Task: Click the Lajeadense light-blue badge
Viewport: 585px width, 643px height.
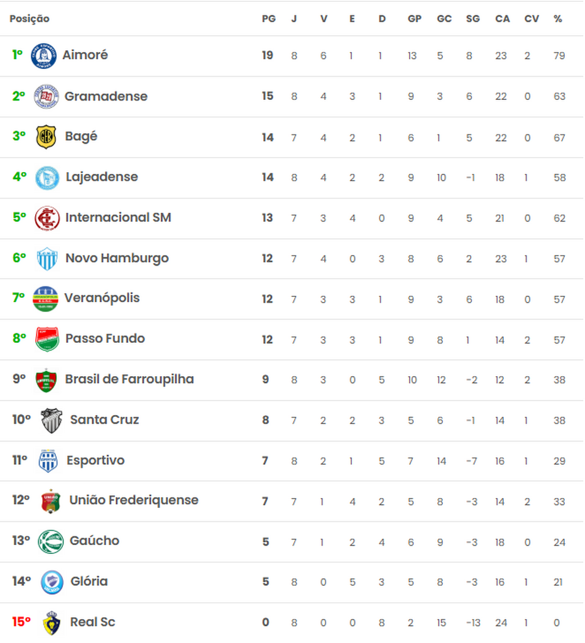Action: click(x=47, y=178)
